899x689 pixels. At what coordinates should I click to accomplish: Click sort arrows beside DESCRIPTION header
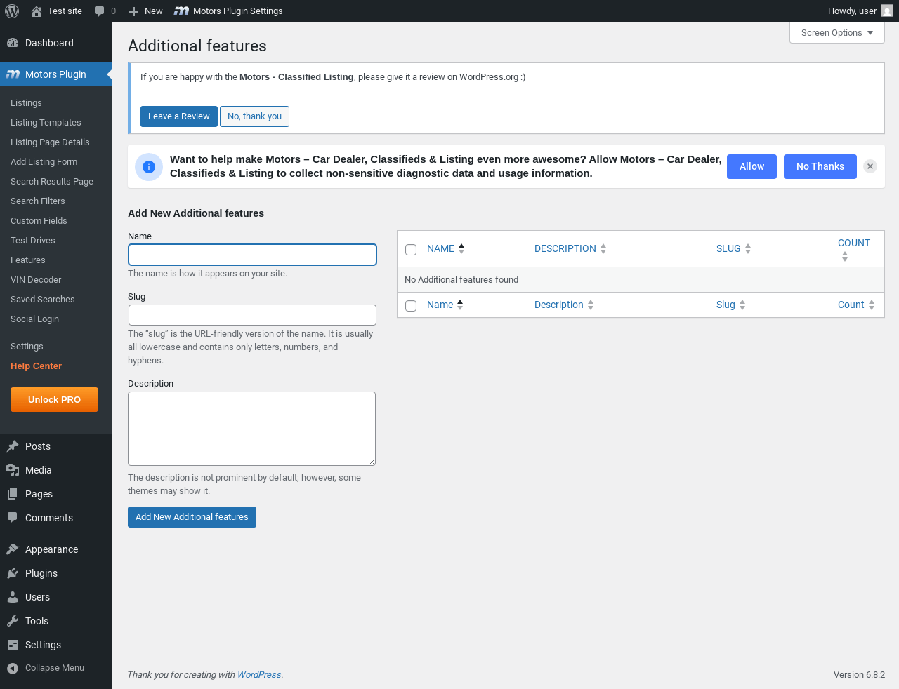[x=603, y=248]
